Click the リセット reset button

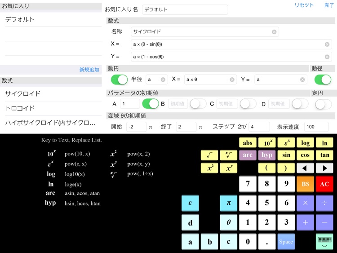[304, 5]
